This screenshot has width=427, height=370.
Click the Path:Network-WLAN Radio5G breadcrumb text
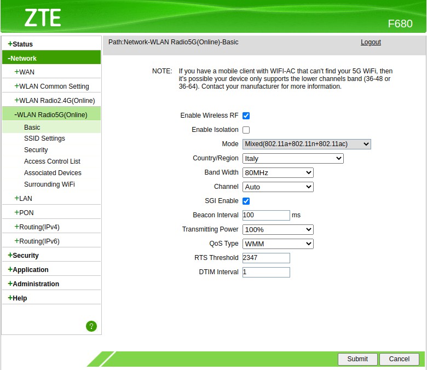tap(173, 42)
